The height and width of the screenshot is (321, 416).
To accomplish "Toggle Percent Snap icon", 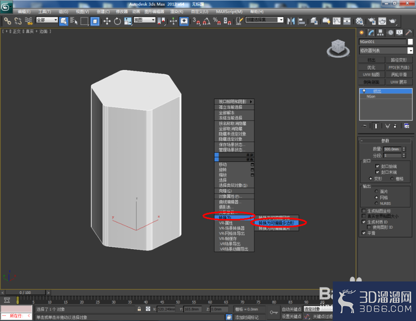I will 217,21.
